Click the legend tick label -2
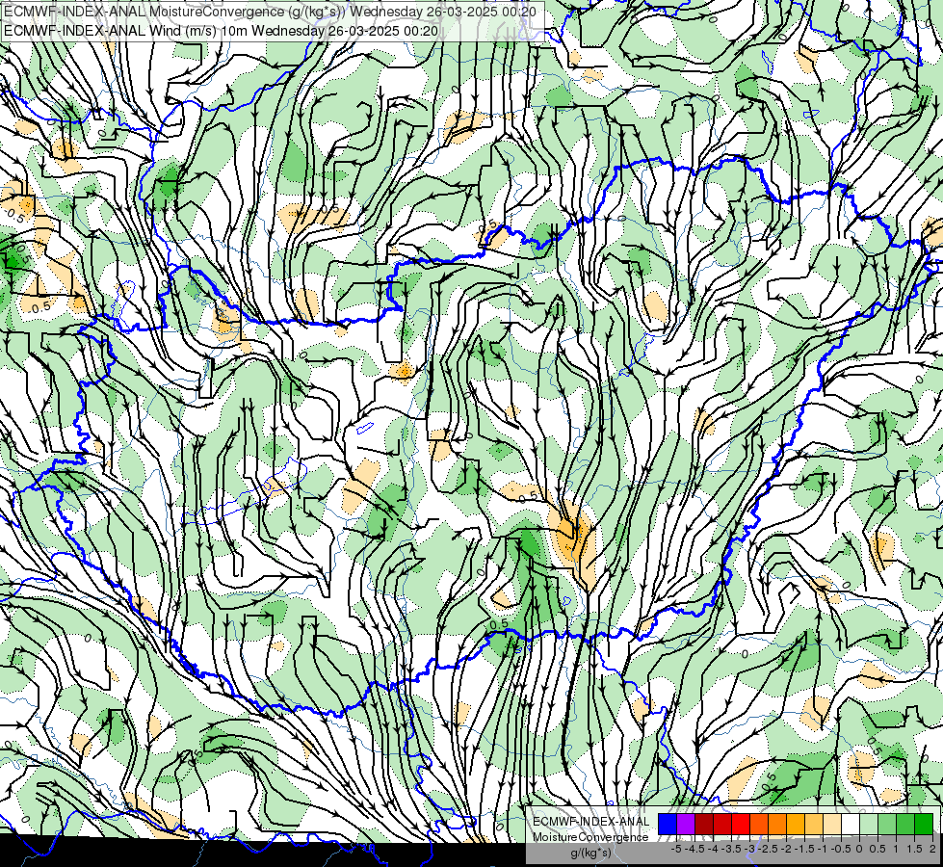This screenshot has width=943, height=867. point(786,849)
